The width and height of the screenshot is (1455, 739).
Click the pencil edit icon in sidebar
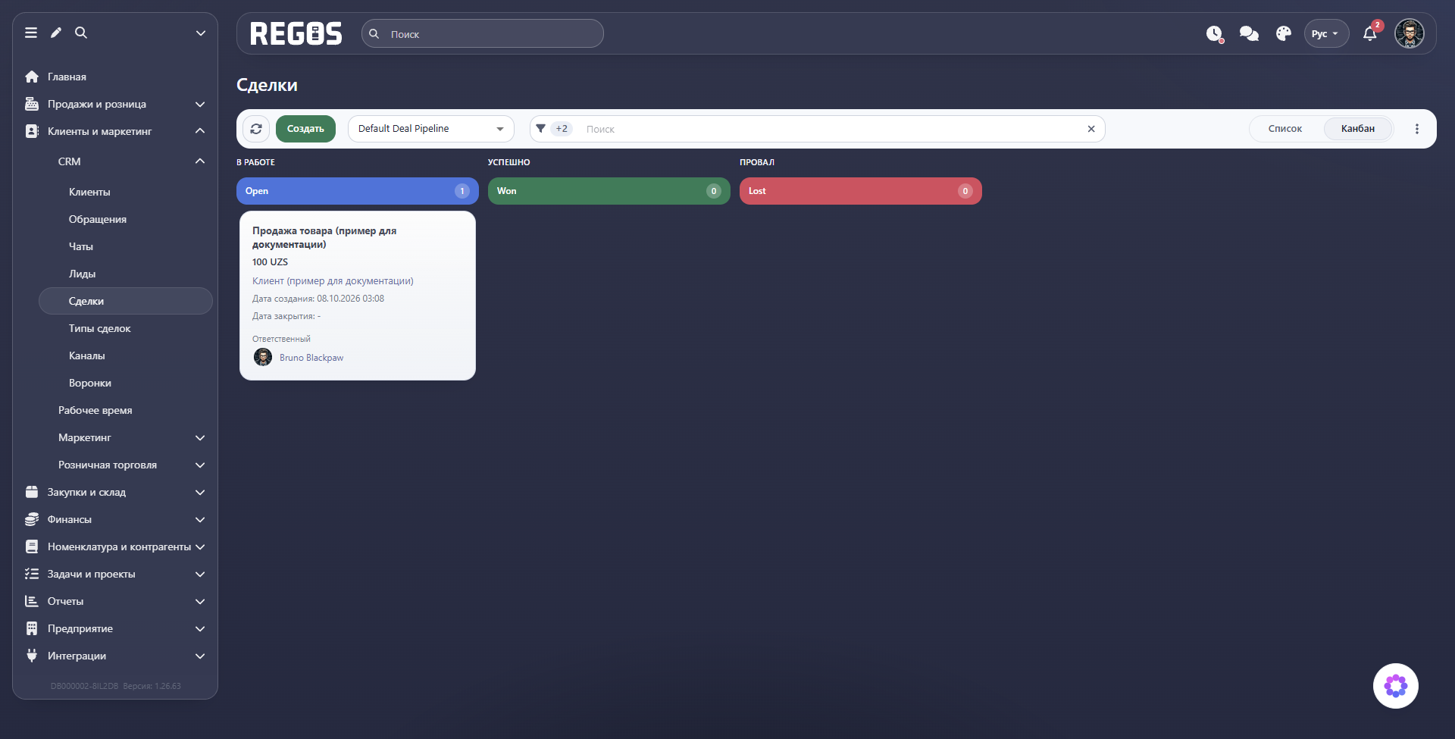[56, 33]
